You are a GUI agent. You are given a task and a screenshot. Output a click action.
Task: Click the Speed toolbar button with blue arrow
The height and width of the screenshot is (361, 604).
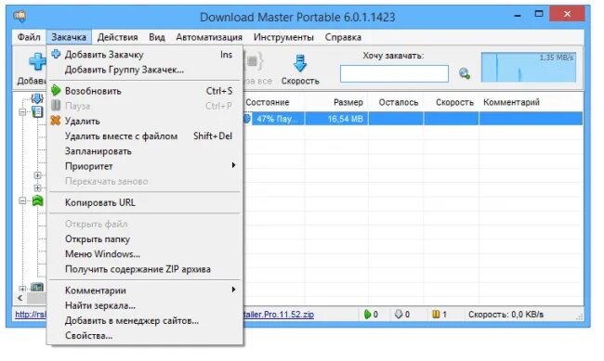[300, 70]
